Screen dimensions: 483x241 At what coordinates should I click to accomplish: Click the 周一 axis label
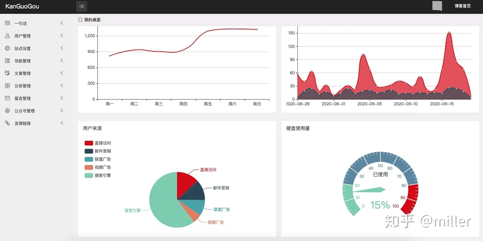(x=109, y=104)
